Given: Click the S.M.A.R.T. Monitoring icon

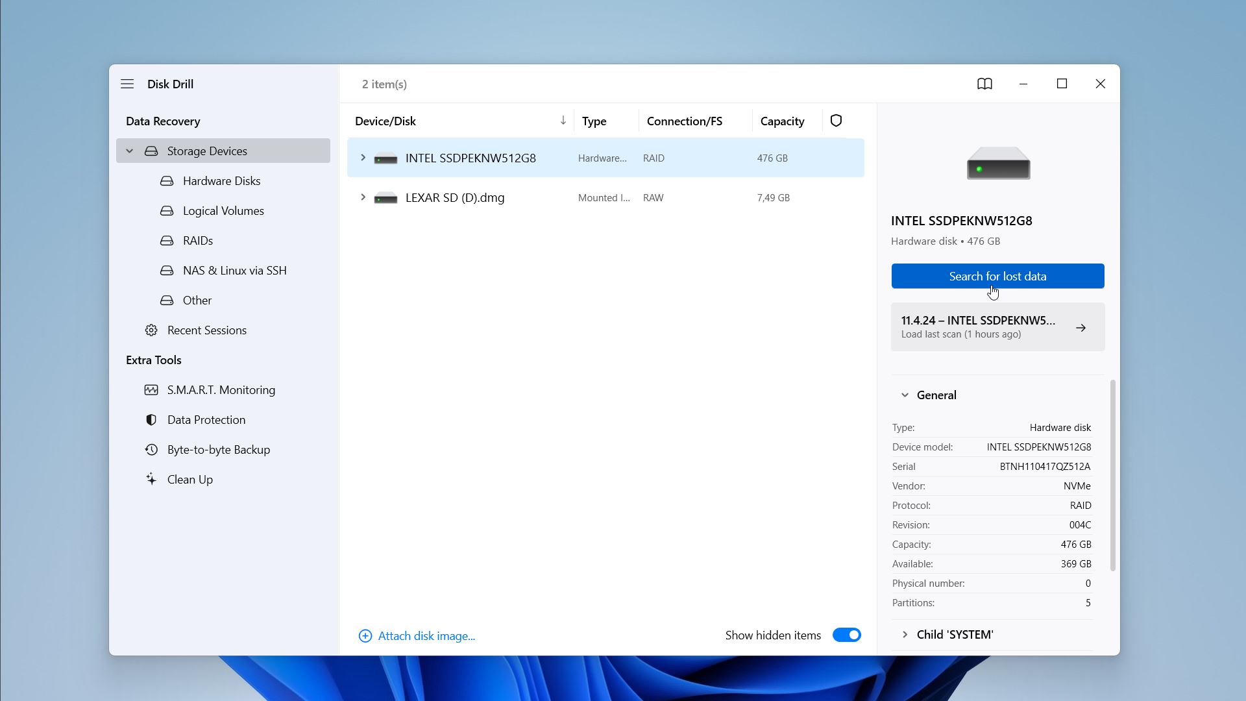Looking at the screenshot, I should [151, 389].
